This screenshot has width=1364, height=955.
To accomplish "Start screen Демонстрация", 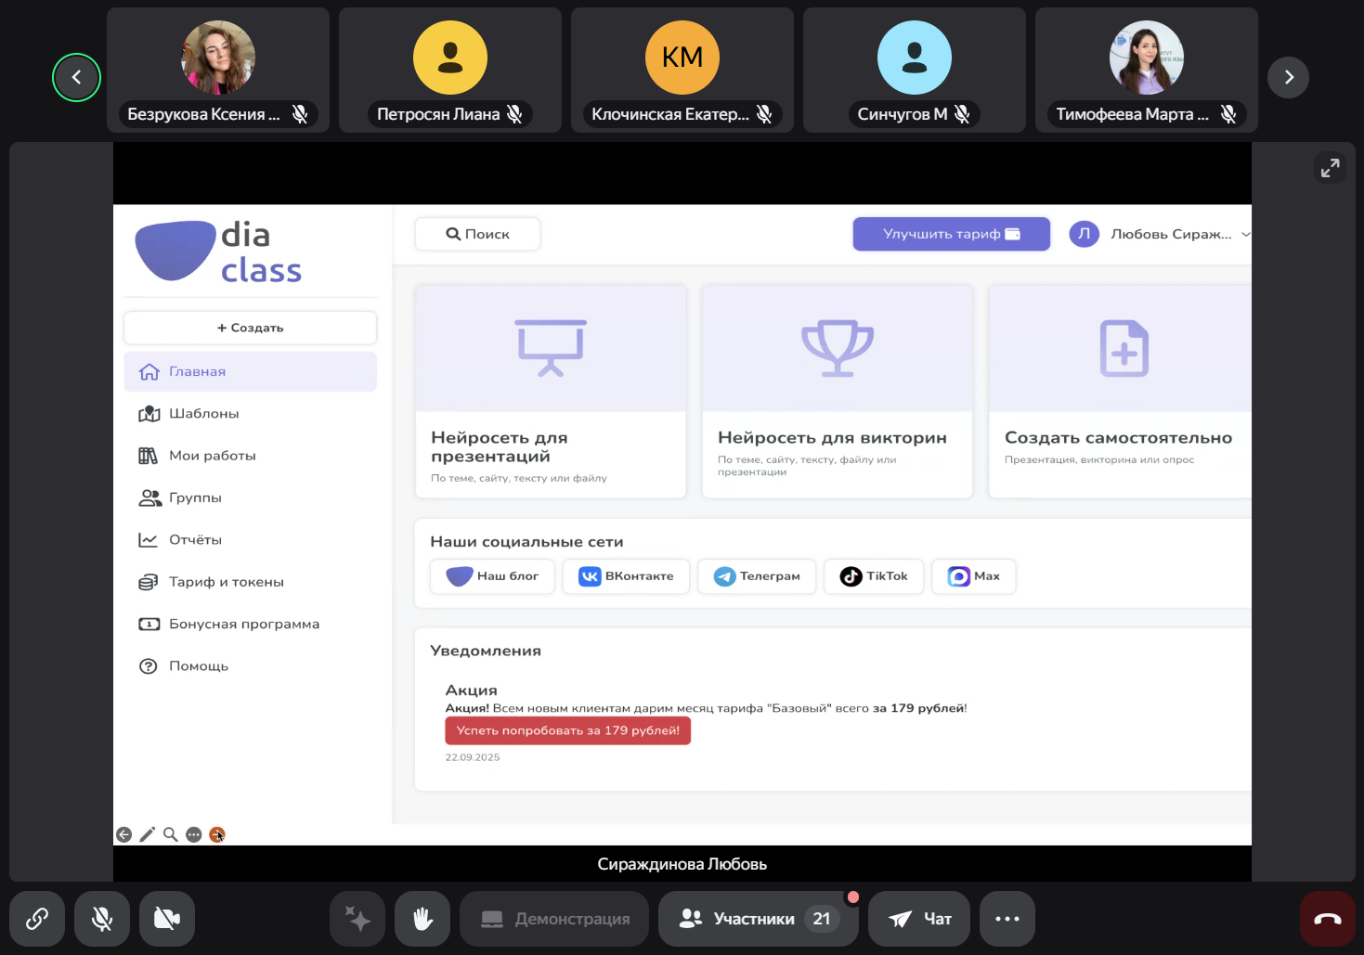I will pyautogui.click(x=554, y=919).
